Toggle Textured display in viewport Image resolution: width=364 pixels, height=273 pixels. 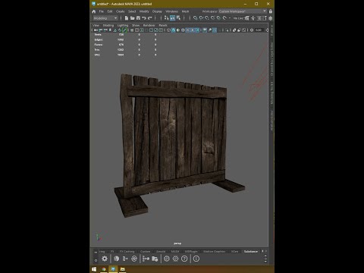187,30
